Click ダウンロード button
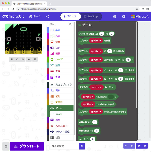The image size is (151, 152). click(x=27, y=146)
